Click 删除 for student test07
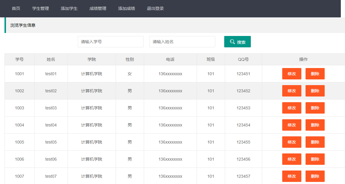 pyautogui.click(x=315, y=176)
